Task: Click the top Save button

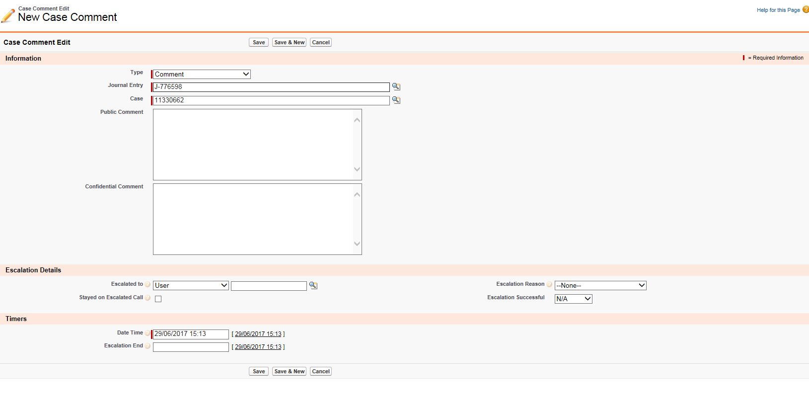Action: tap(259, 43)
